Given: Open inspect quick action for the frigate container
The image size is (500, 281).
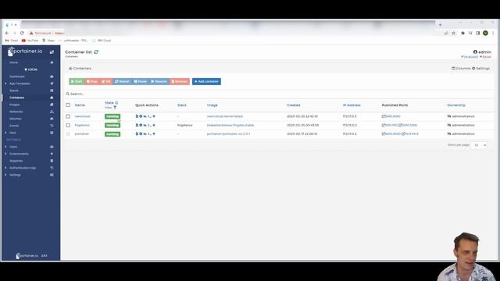Looking at the screenshot, I should [x=141, y=125].
